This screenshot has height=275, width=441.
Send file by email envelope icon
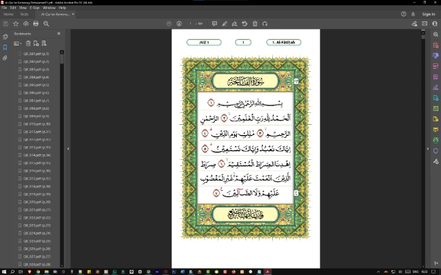[x=424, y=24]
